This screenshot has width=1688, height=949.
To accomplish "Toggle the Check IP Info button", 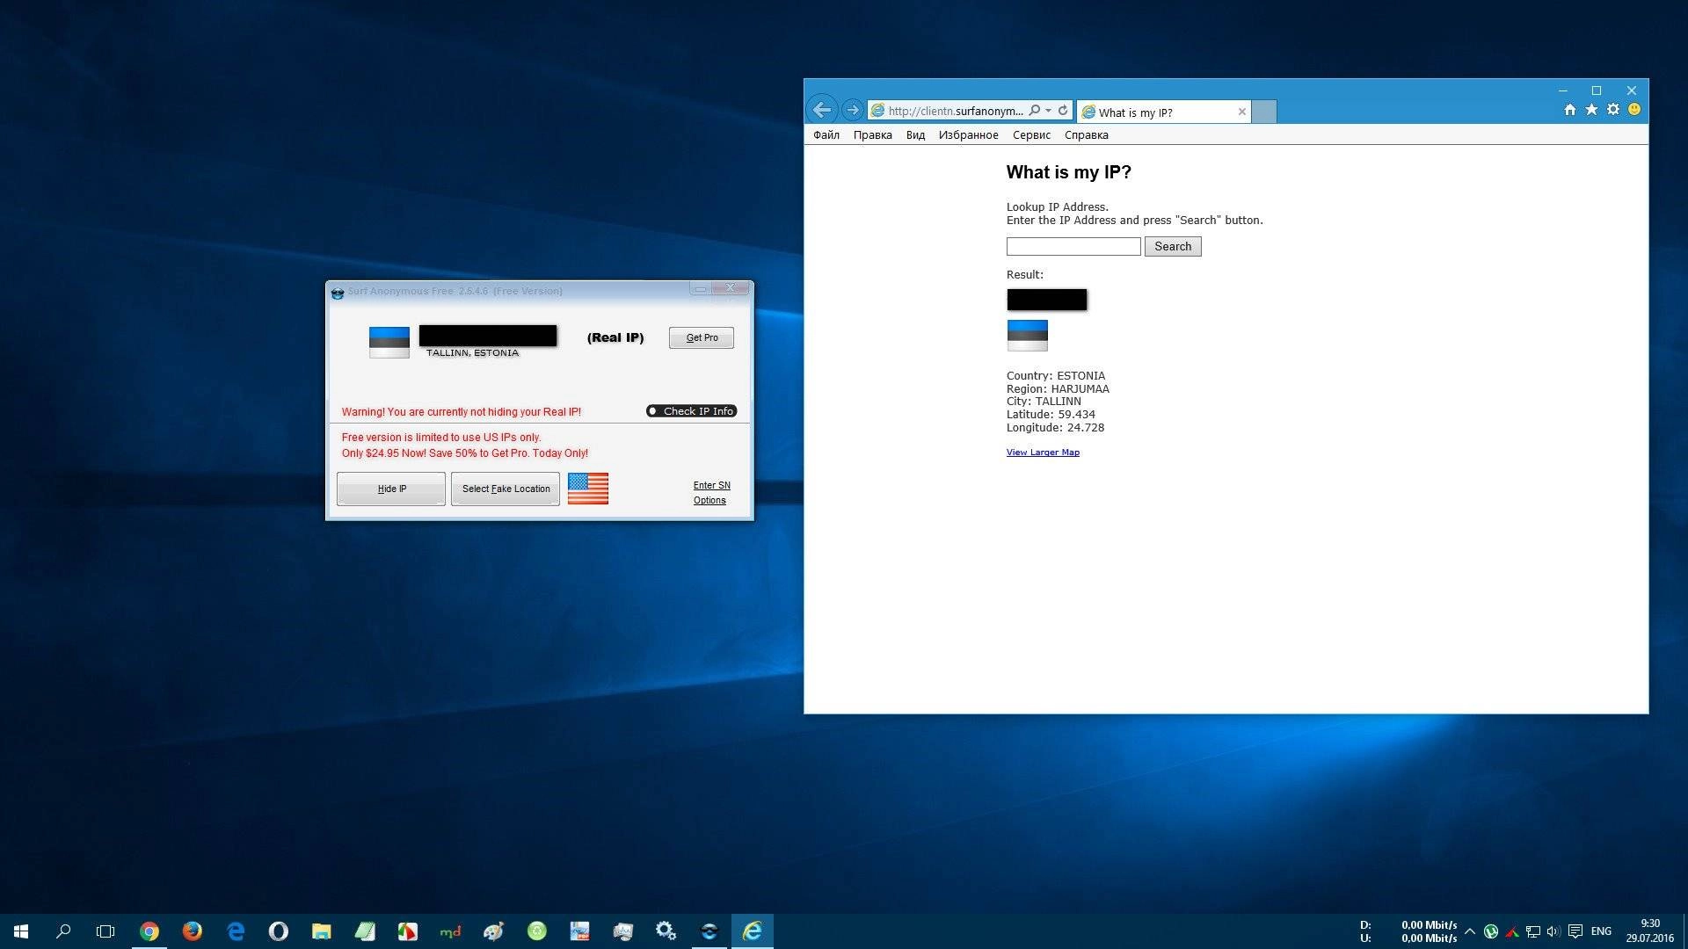I will 691,411.
